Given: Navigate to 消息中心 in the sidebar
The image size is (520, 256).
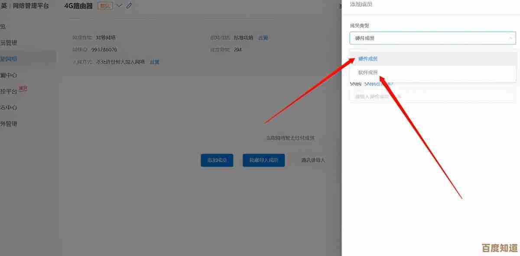Looking at the screenshot, I should 12,74.
